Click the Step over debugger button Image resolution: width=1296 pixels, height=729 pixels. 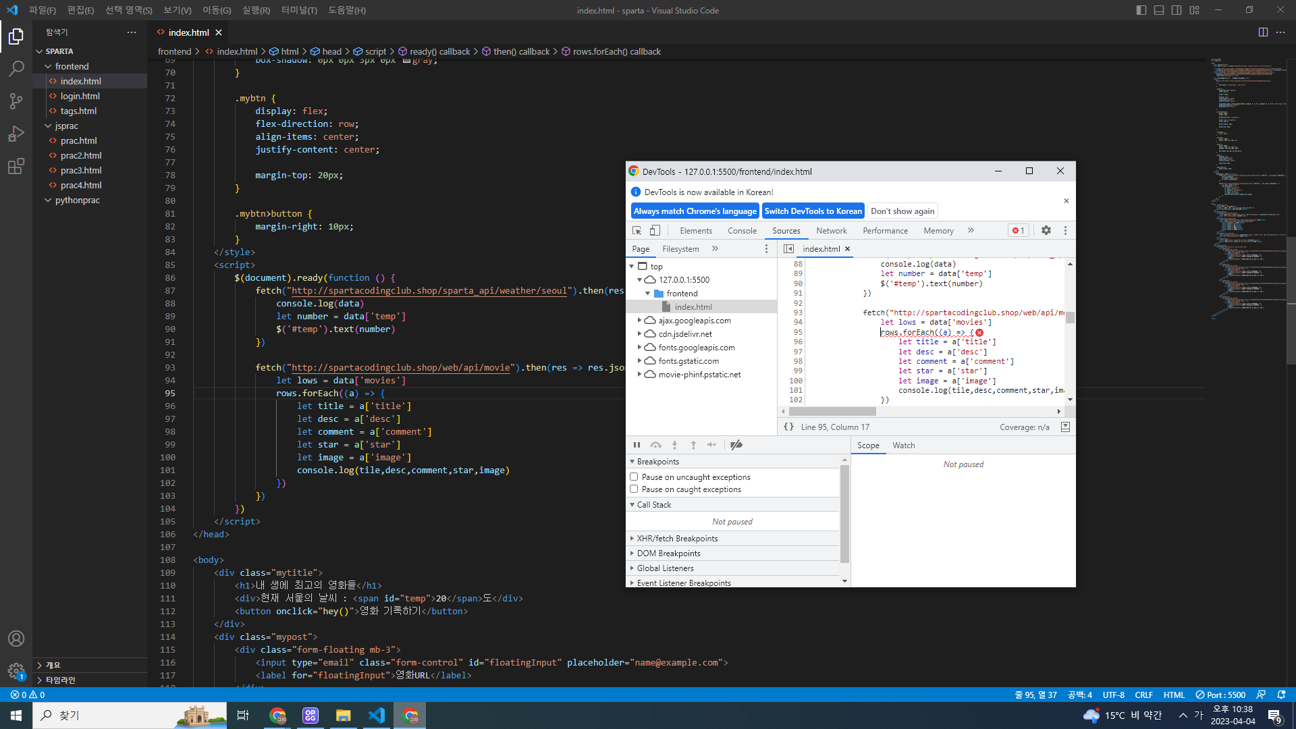655,445
